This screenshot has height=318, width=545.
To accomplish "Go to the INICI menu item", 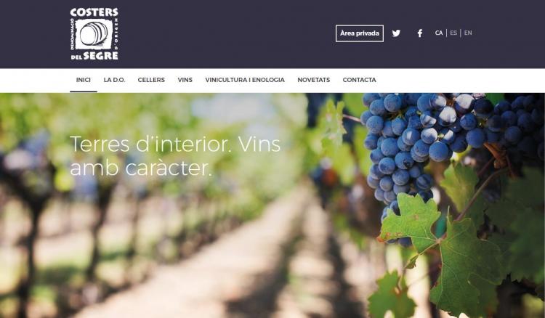I will click(x=84, y=80).
